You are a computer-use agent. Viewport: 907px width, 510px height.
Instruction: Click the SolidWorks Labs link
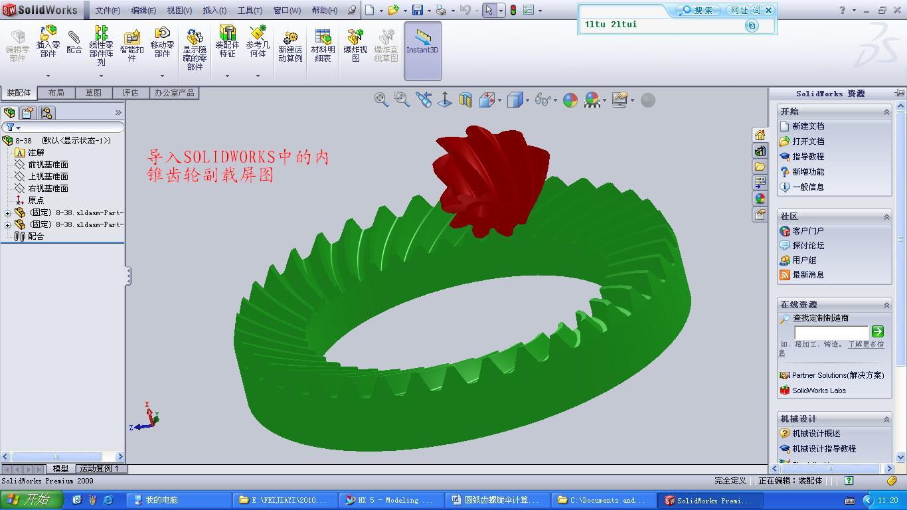[819, 390]
